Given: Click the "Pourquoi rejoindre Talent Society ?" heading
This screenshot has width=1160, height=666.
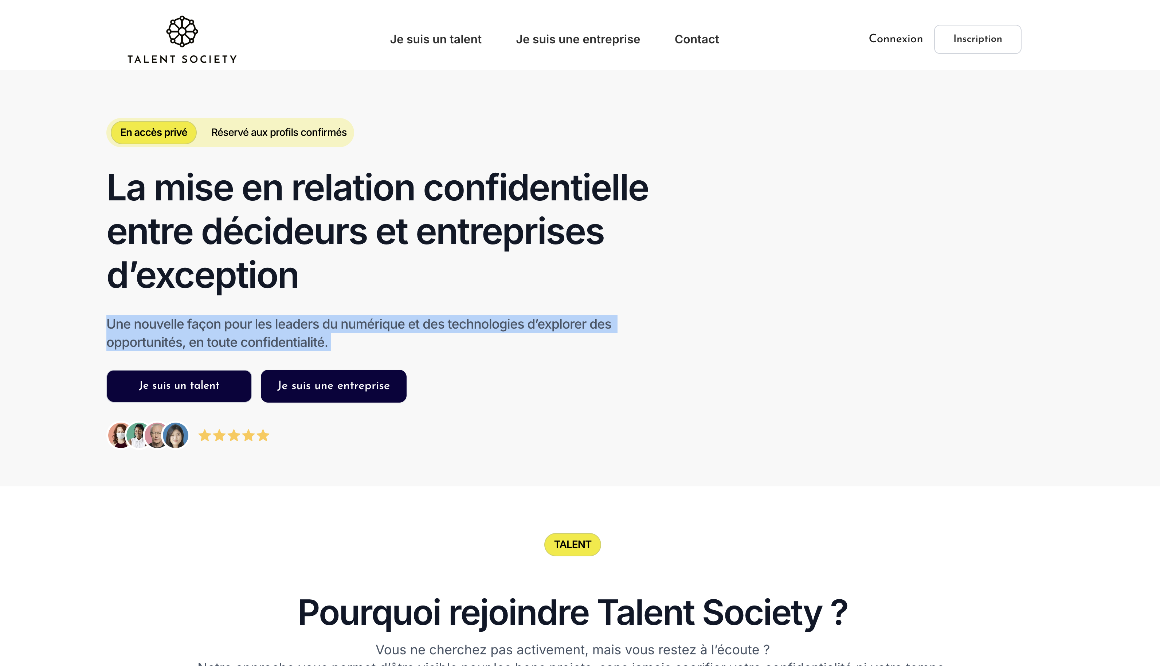Looking at the screenshot, I should [x=573, y=612].
